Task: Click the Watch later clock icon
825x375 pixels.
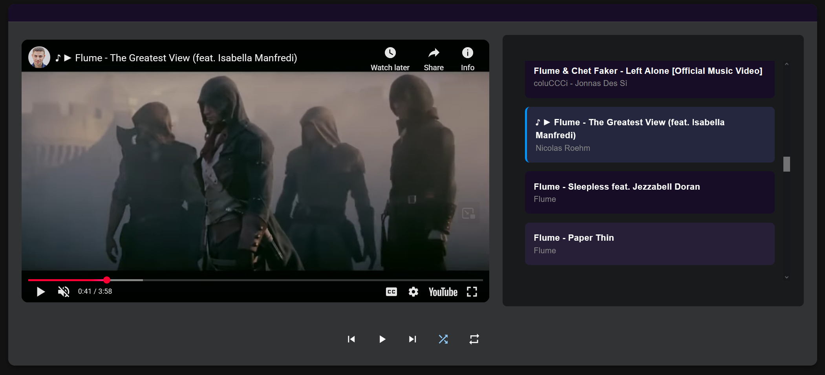Action: [390, 53]
